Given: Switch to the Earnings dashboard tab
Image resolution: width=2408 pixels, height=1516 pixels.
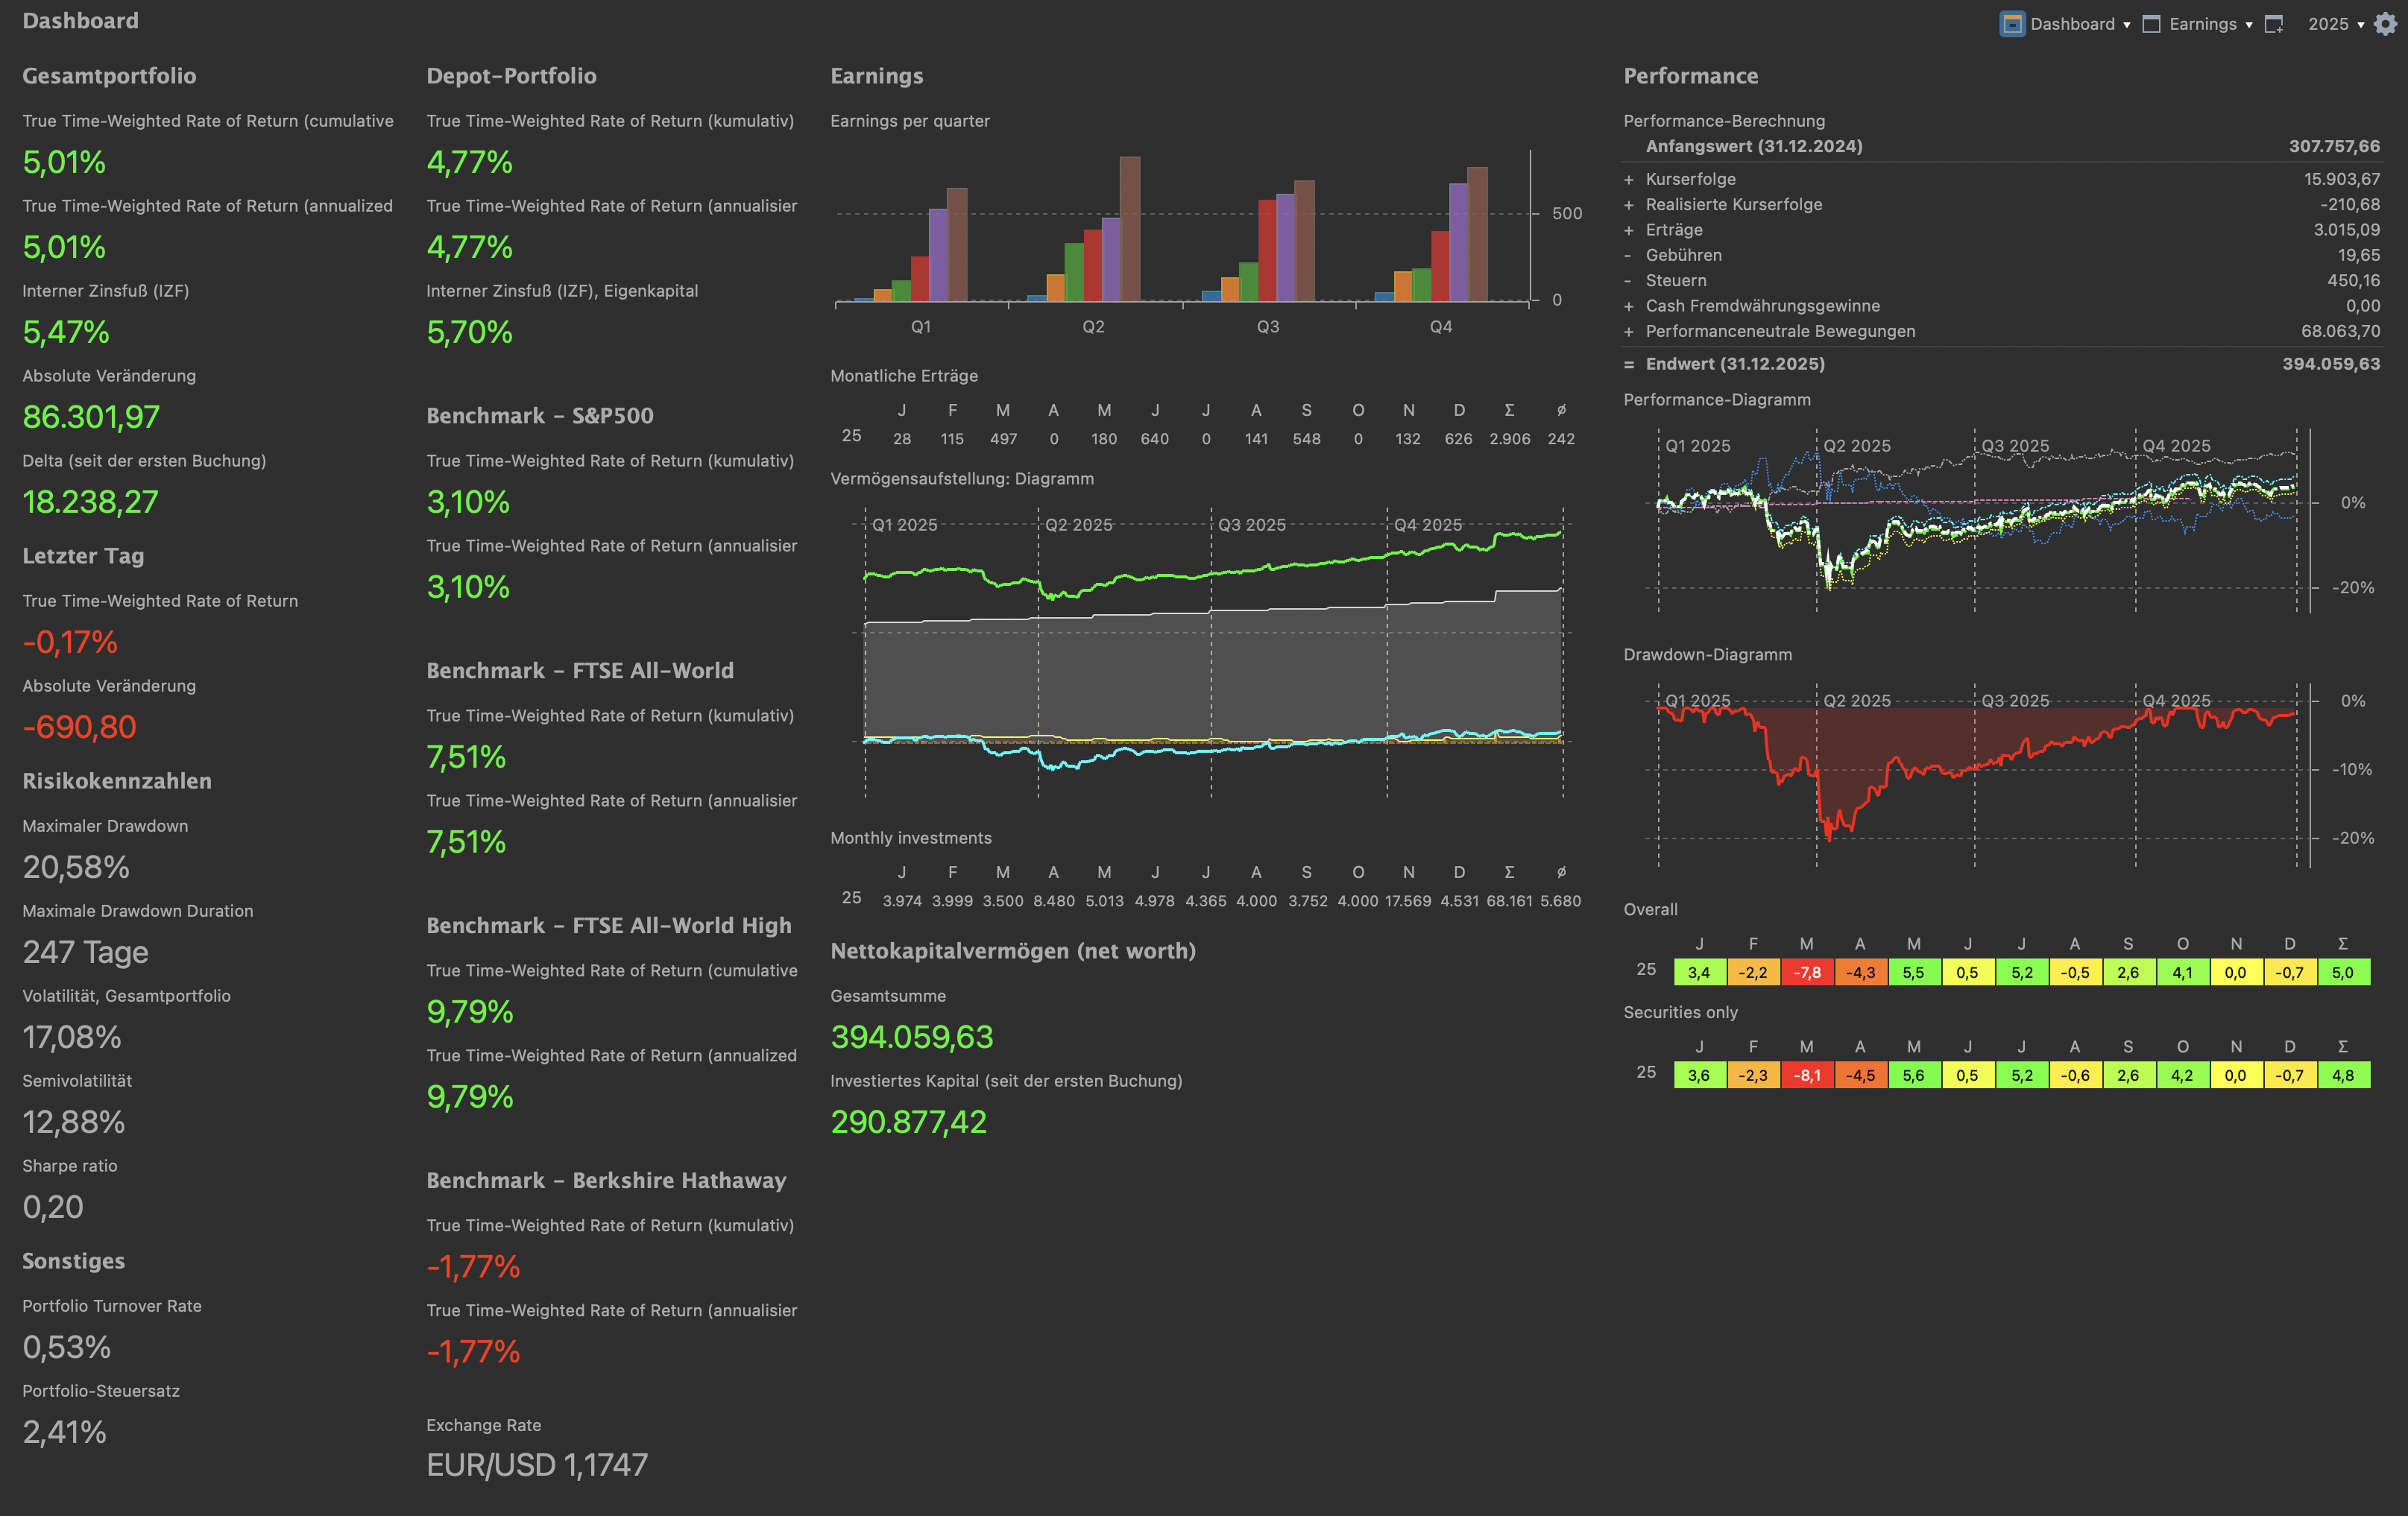Looking at the screenshot, I should (x=2202, y=24).
